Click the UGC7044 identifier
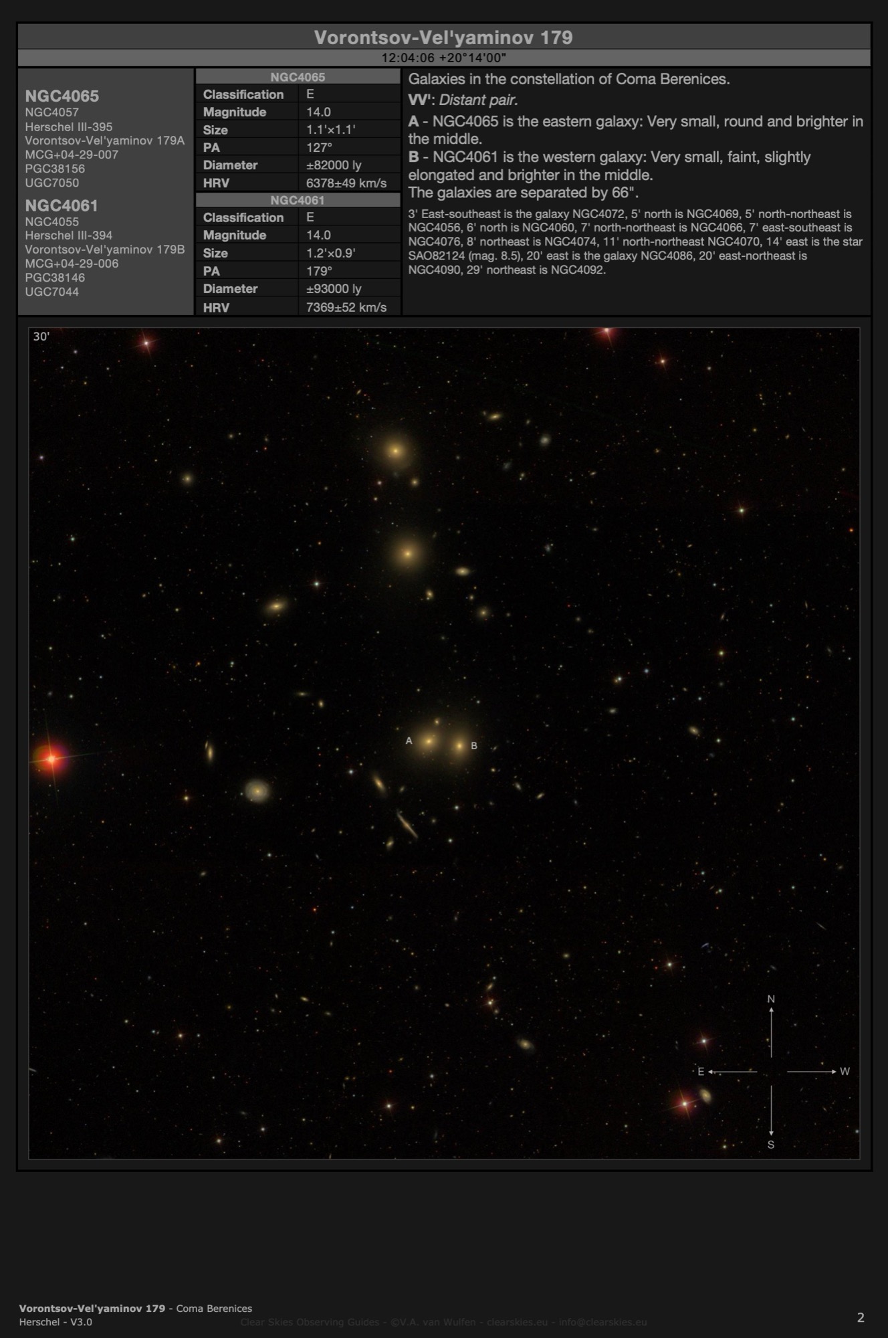The height and width of the screenshot is (1338, 888). 51,292
